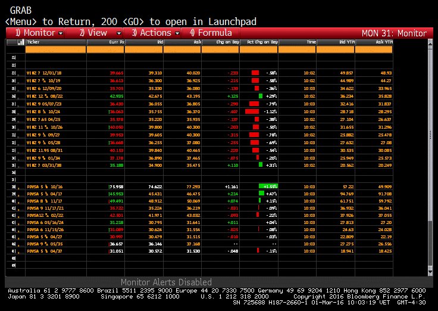Click the orange filter field under Bid YTM
The width and height of the screenshot is (438, 311).
tap(336, 49)
